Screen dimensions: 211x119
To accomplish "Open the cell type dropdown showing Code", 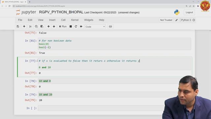I will click(x=95, y=27).
